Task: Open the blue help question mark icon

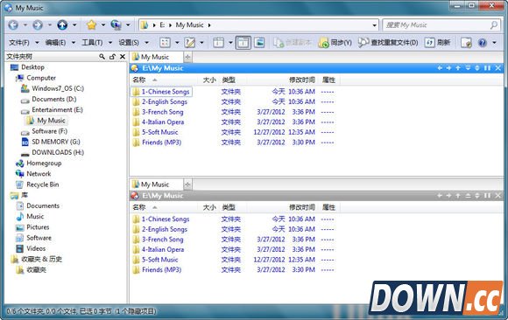Action: pyautogui.click(x=483, y=42)
